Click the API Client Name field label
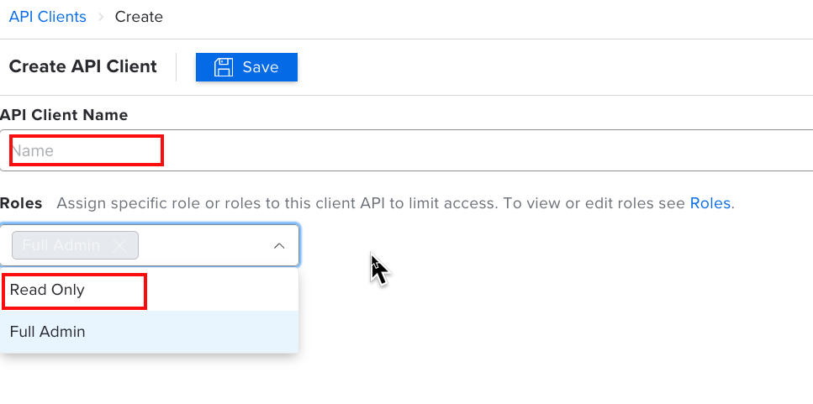 pos(64,115)
